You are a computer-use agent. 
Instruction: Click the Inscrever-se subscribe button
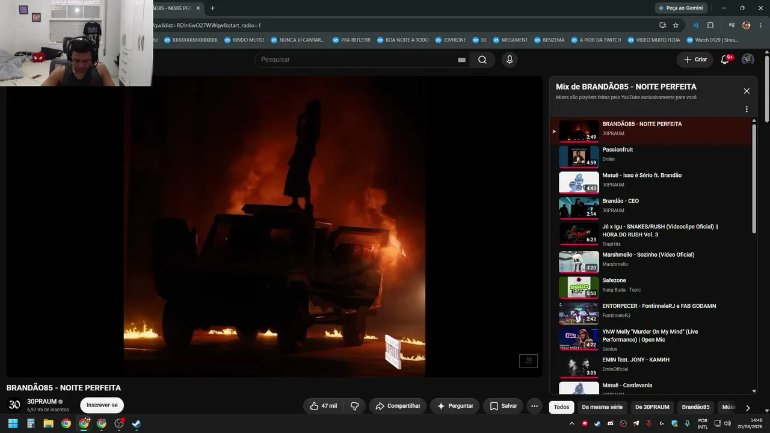pos(102,405)
